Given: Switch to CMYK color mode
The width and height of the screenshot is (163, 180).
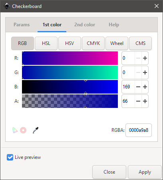Looking at the screenshot, I should click(x=93, y=43).
